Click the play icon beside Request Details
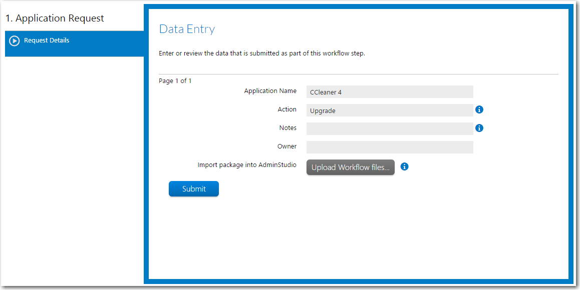Image resolution: width=580 pixels, height=290 pixels. [14, 40]
